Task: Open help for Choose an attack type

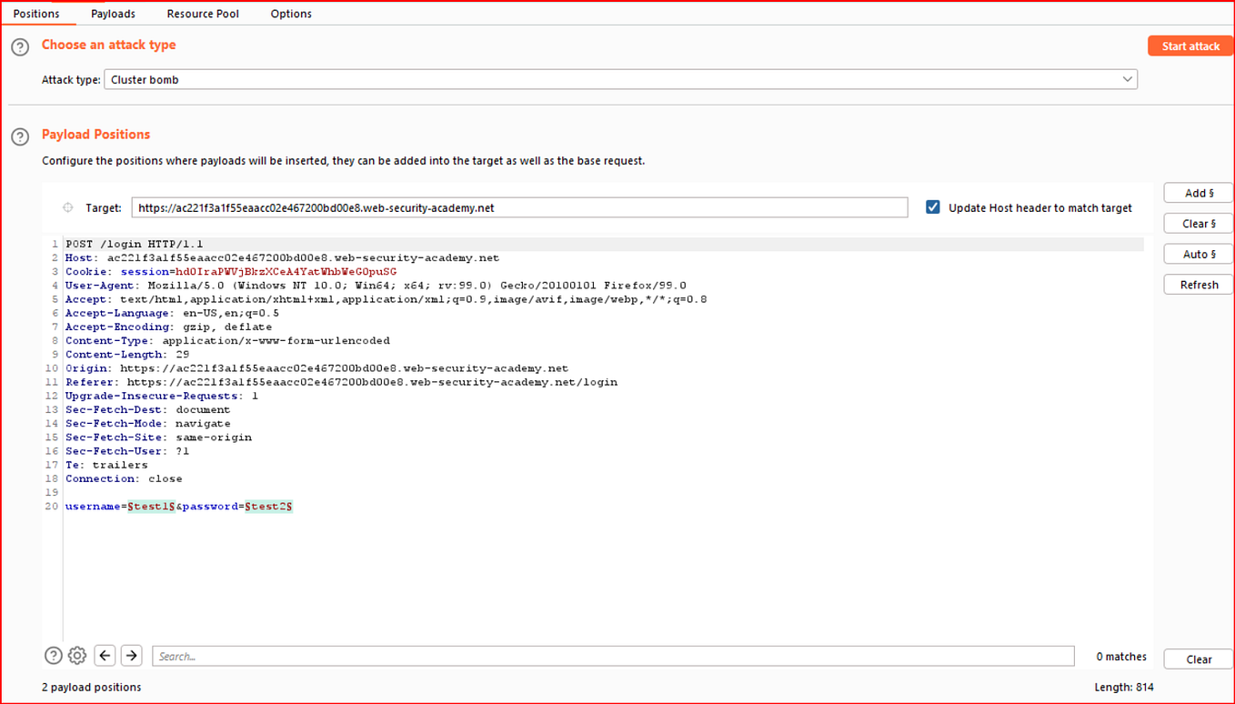Action: click(x=19, y=45)
